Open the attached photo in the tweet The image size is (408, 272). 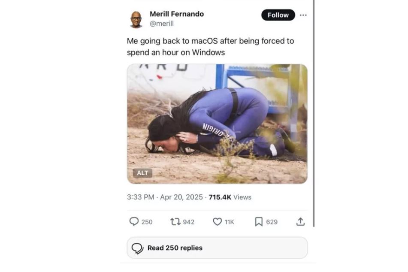coord(217,124)
